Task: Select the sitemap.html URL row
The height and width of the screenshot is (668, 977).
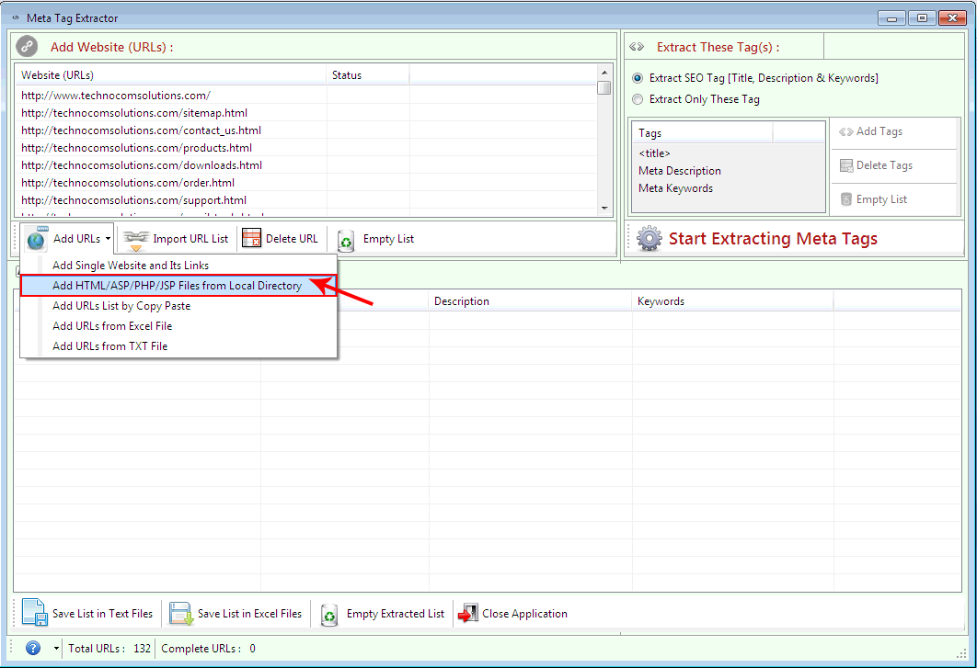Action: [305, 113]
